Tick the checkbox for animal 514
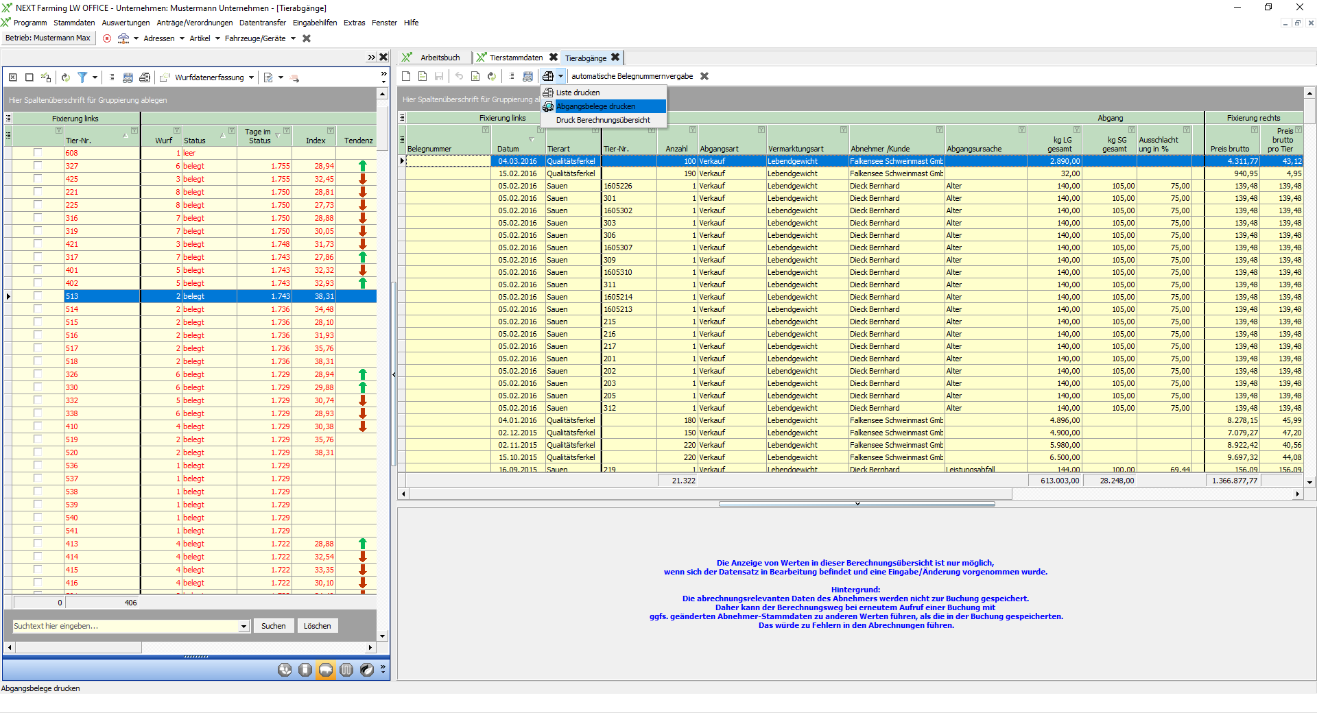 point(38,309)
